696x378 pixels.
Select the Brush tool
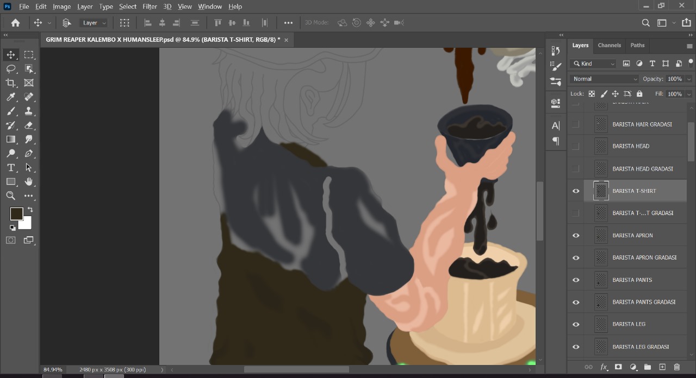11,111
